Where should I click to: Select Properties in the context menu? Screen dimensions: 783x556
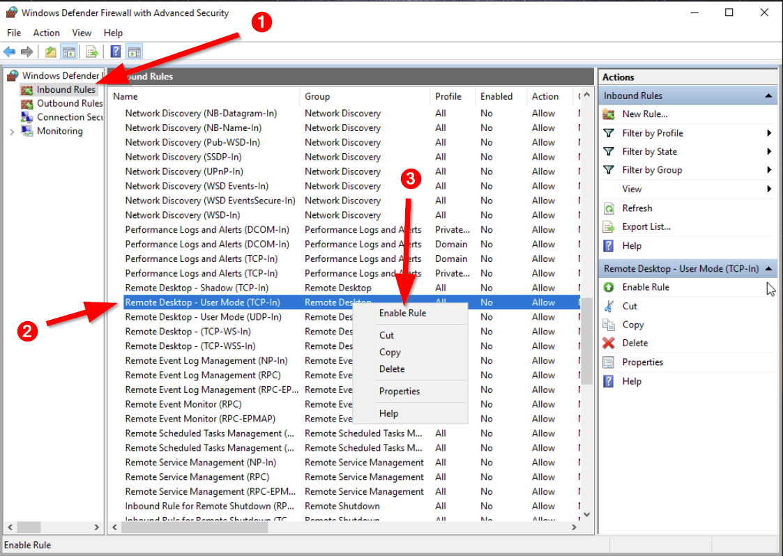click(x=400, y=392)
